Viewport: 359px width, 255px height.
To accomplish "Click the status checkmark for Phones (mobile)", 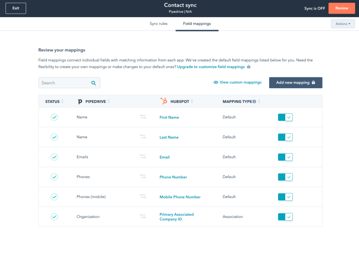I will pyautogui.click(x=54, y=197).
